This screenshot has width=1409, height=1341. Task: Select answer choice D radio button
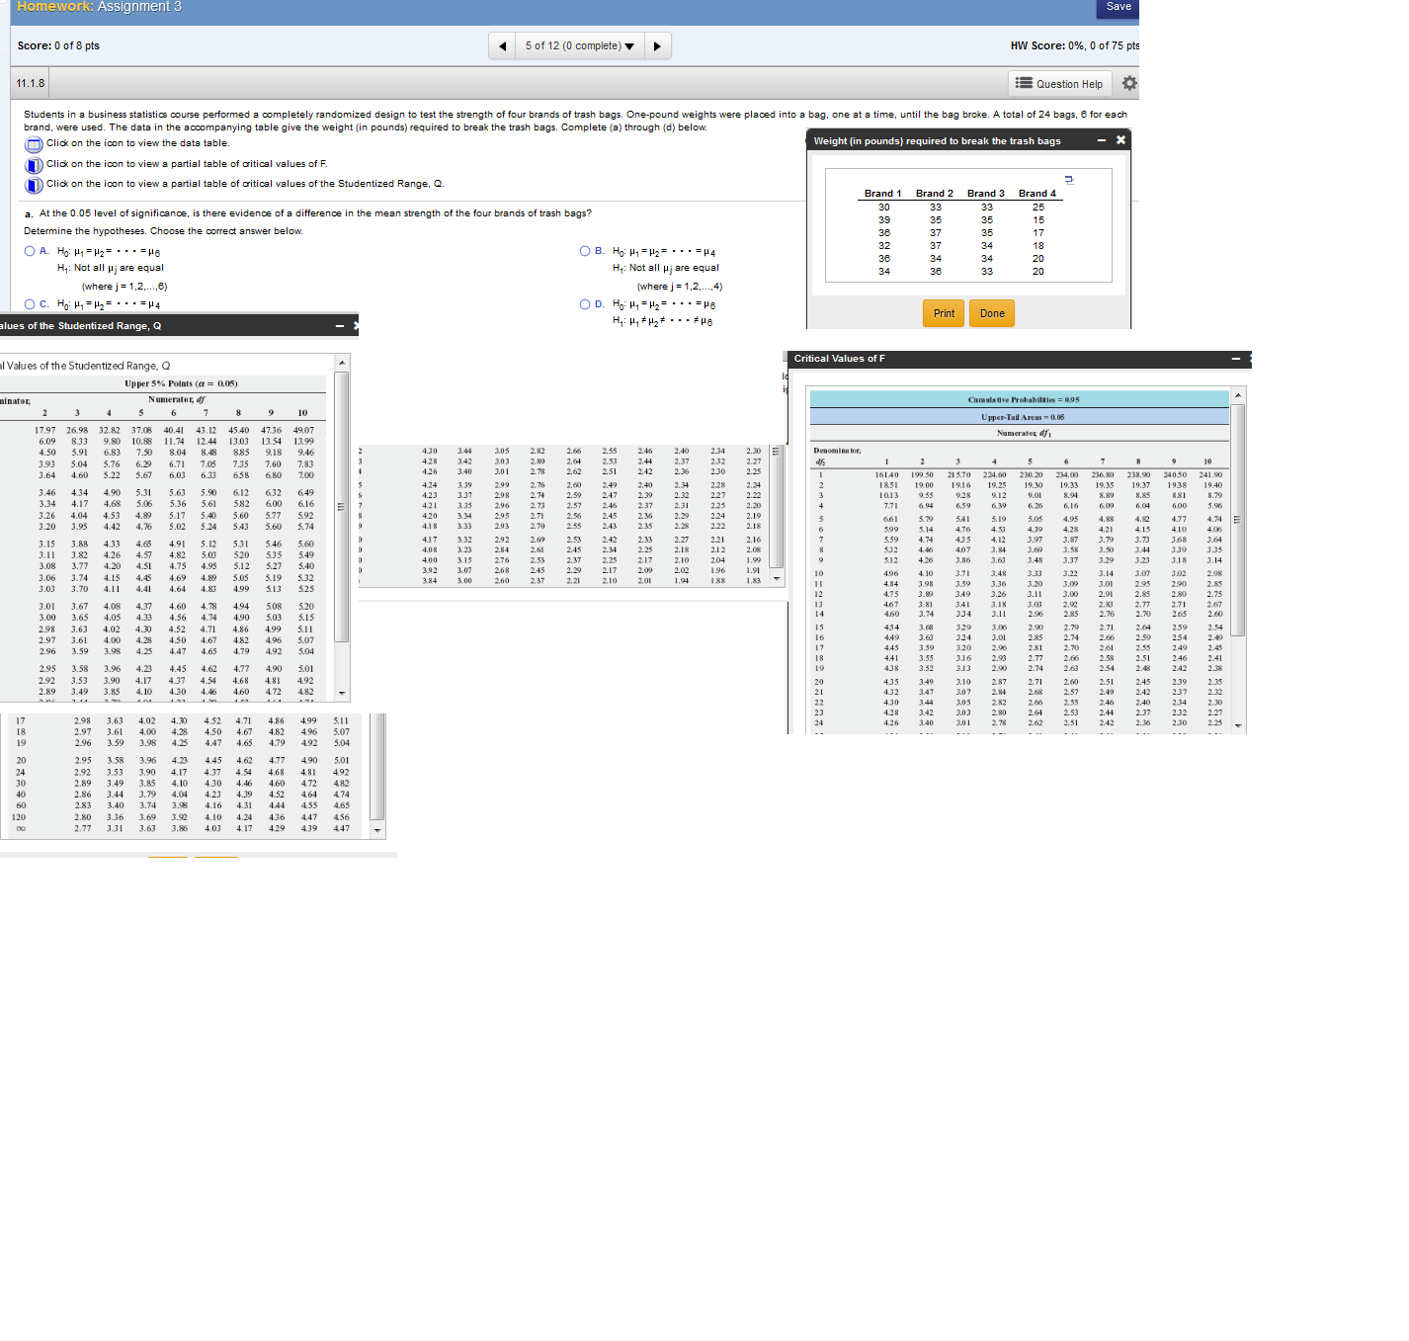(x=585, y=303)
